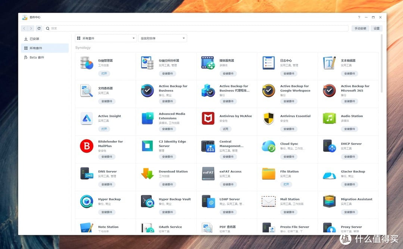Click the Download Station icon

(147, 174)
